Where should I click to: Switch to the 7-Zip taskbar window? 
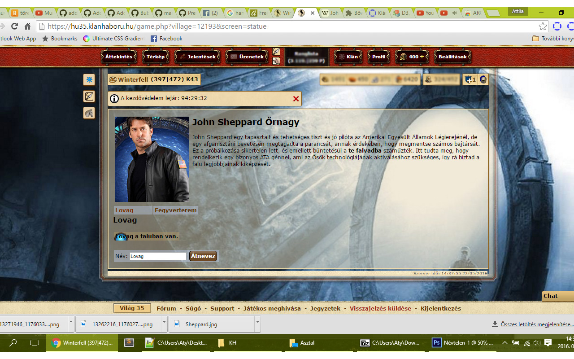point(391,343)
